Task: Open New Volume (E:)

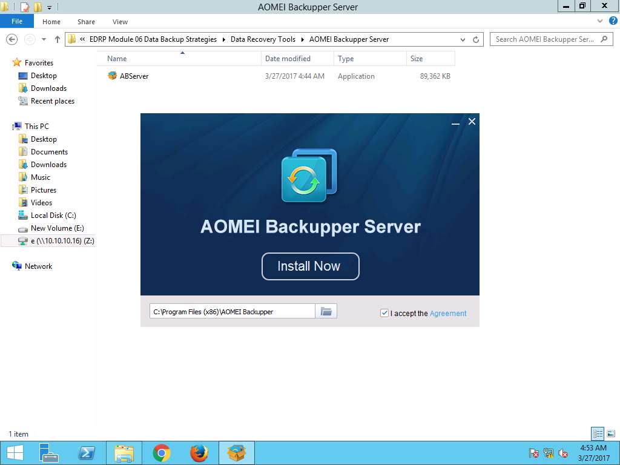Action: 57,228
